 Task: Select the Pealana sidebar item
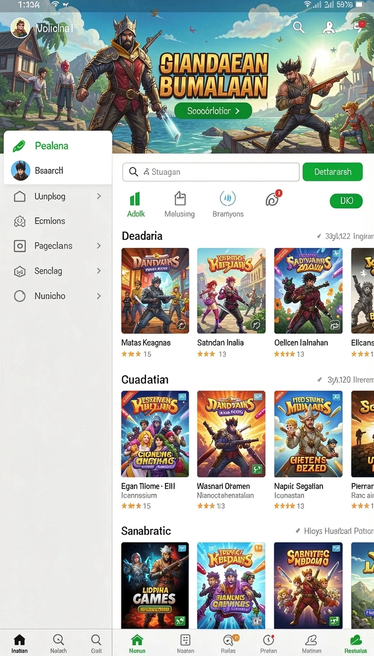(57, 145)
